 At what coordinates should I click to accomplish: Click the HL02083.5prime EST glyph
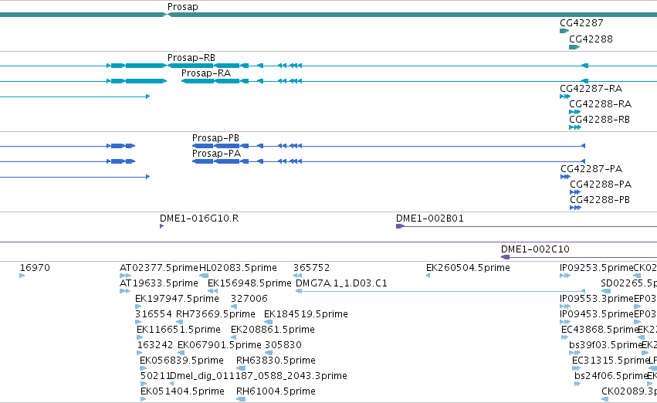point(204,276)
